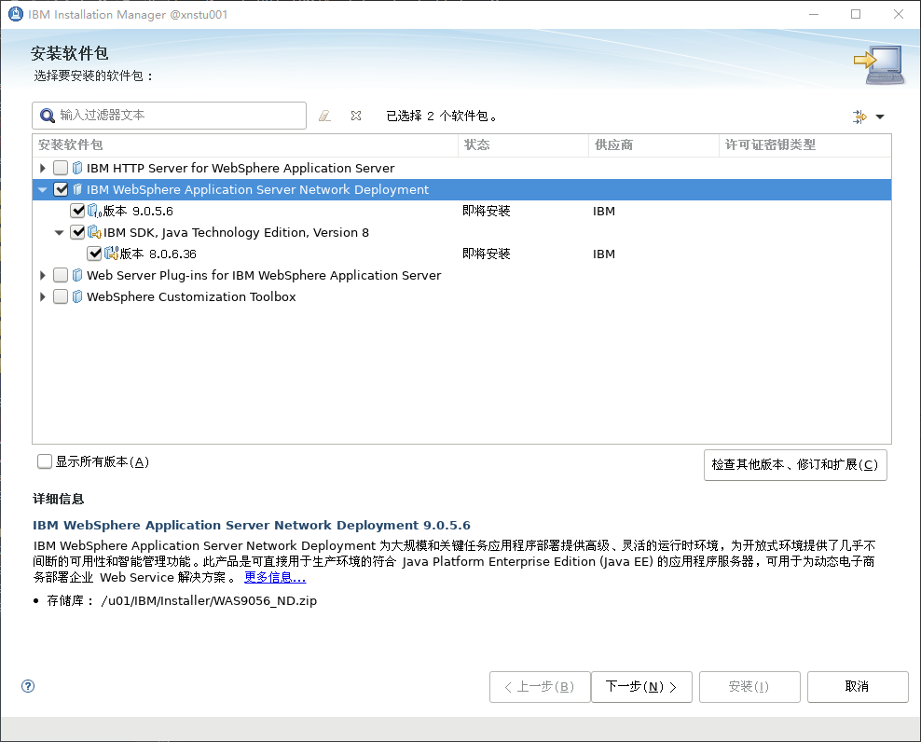Click the 上一步(B) back button
Screen dimensions: 921x742
click(x=540, y=687)
